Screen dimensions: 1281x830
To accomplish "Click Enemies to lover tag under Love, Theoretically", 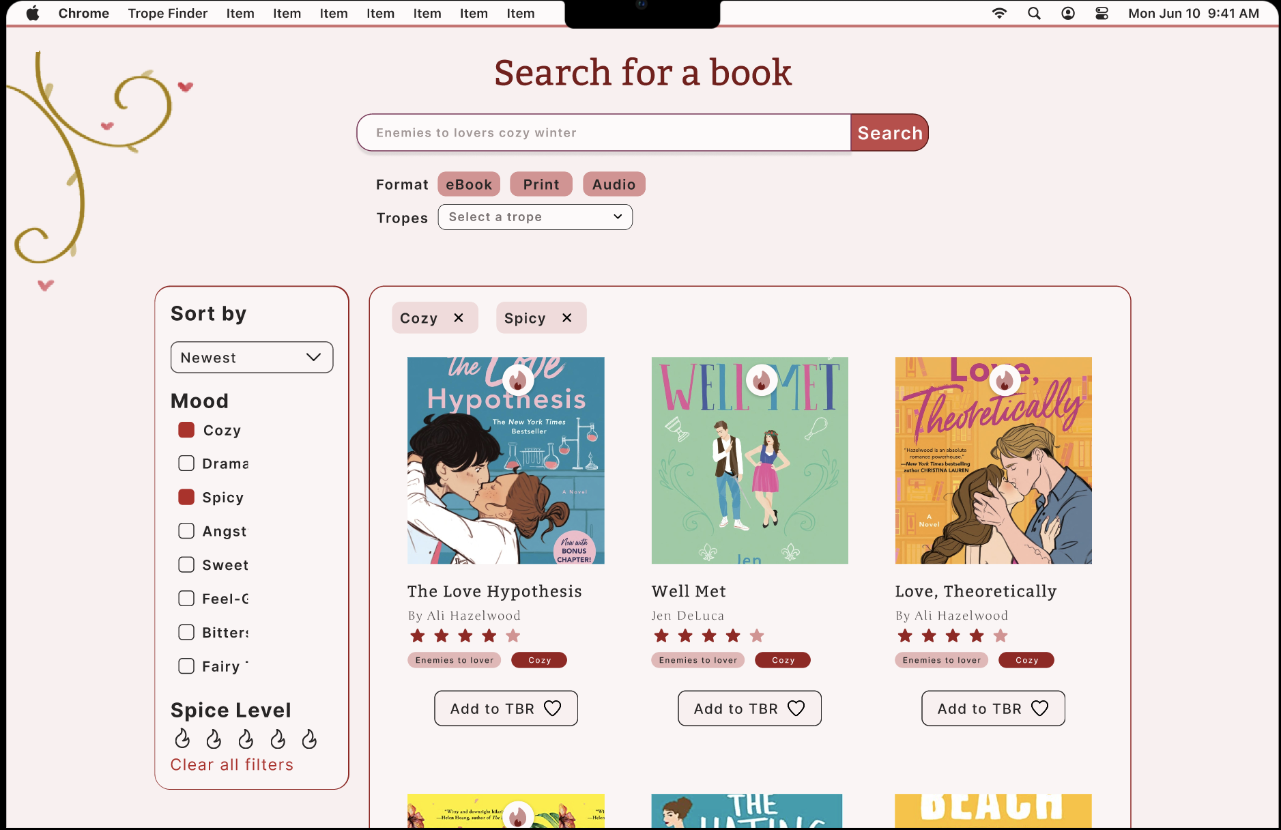I will tap(941, 660).
